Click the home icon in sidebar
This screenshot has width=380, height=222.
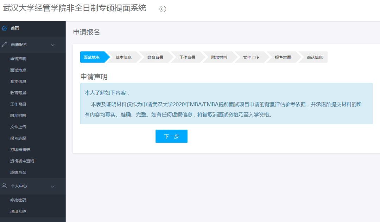coord(4,28)
